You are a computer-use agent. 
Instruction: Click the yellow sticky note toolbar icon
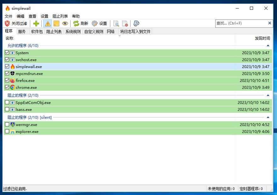click(x=56, y=23)
